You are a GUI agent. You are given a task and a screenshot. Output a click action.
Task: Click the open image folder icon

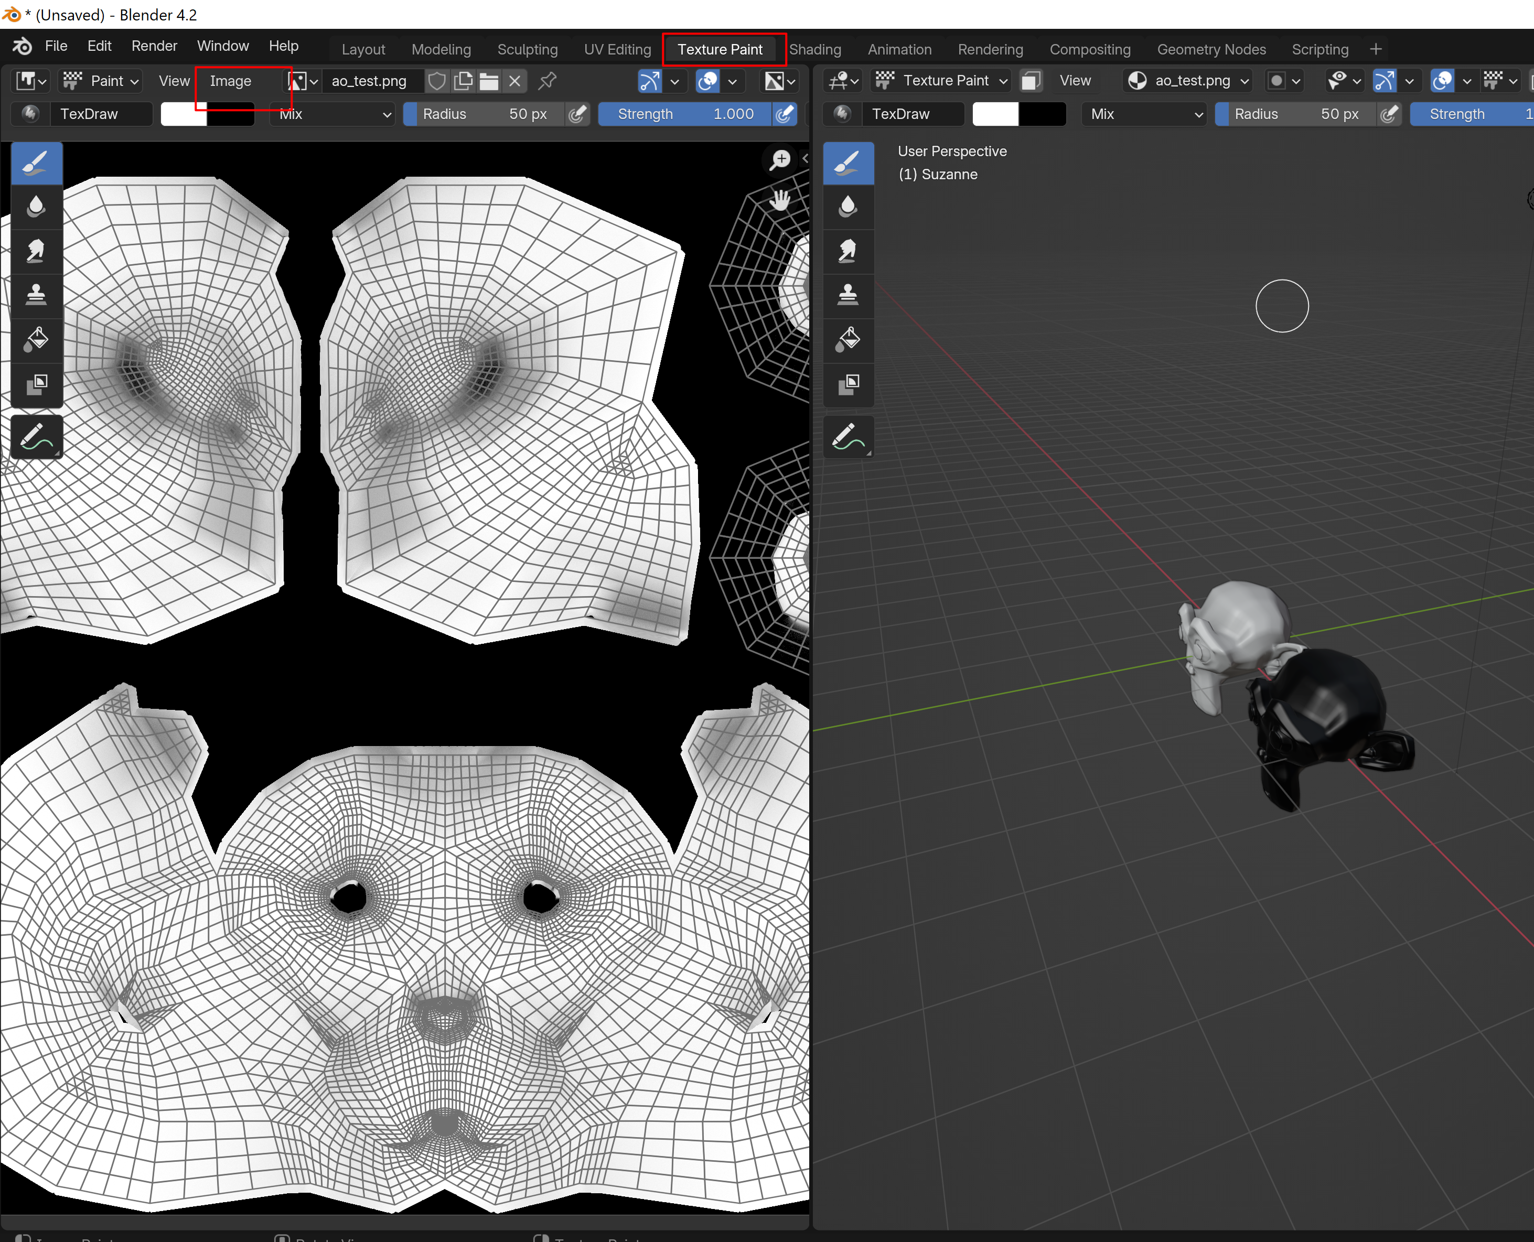[x=489, y=81]
